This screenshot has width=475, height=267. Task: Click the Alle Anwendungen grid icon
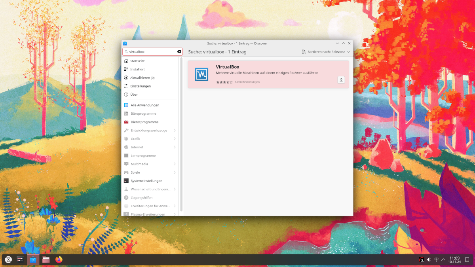[x=126, y=105]
